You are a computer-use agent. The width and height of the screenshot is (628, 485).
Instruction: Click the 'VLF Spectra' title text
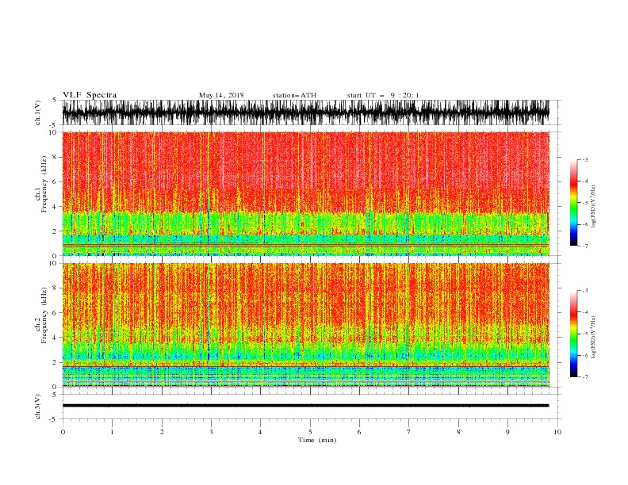(90, 95)
